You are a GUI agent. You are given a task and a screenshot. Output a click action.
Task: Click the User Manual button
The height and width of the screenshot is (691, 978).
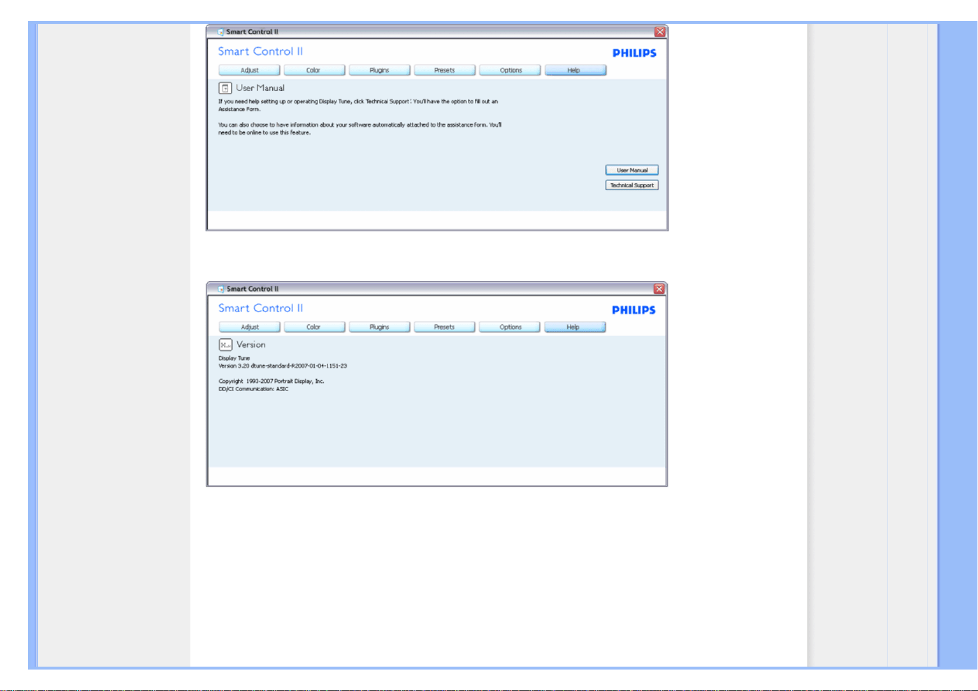pyautogui.click(x=632, y=170)
